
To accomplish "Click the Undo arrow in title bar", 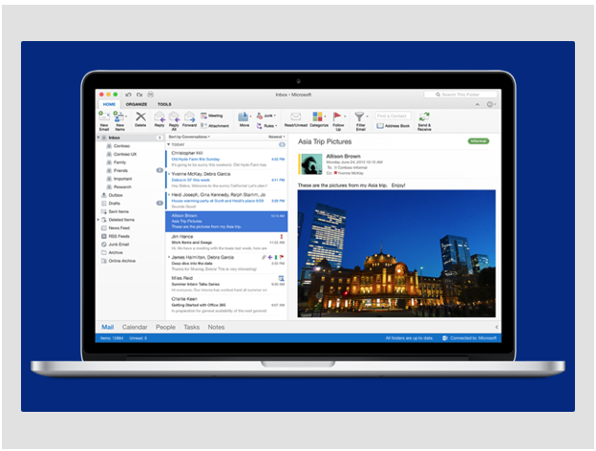I will (x=129, y=95).
